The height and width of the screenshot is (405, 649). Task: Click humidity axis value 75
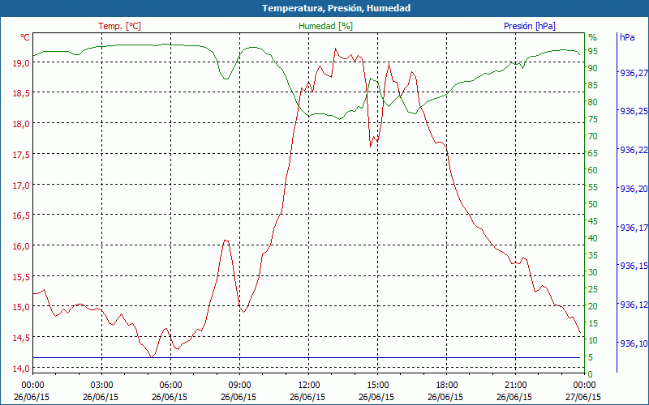593,119
